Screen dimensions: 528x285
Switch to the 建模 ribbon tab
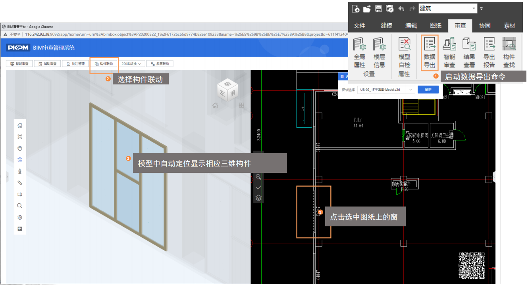coord(386,26)
